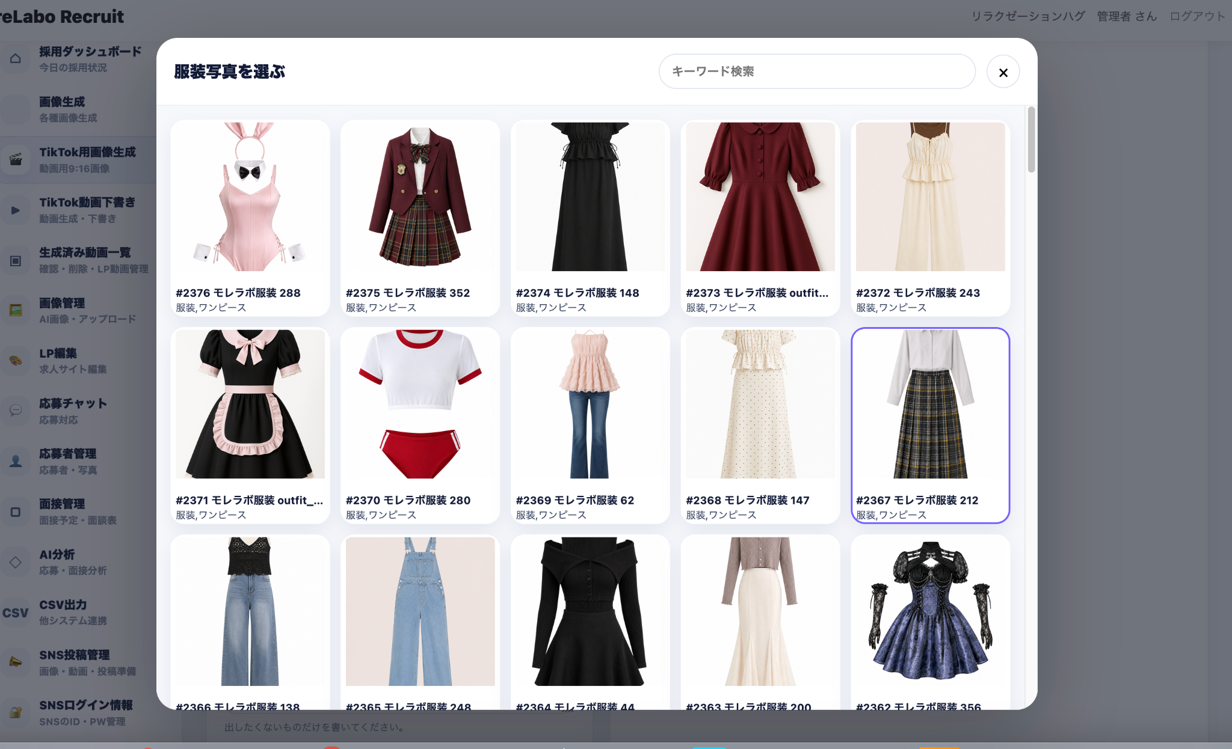Open SNSログイン情報 sidebar entry
This screenshot has height=749, width=1232.
tap(78, 712)
